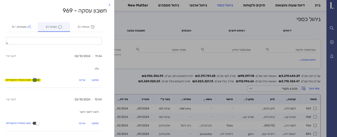This screenshot has width=337, height=137.
Task: Open notifications bell in the sidebar
Action: [x=332, y=56]
